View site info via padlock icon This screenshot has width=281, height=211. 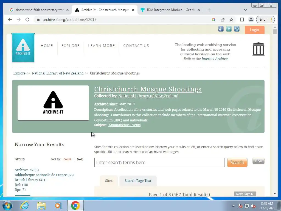click(38, 20)
